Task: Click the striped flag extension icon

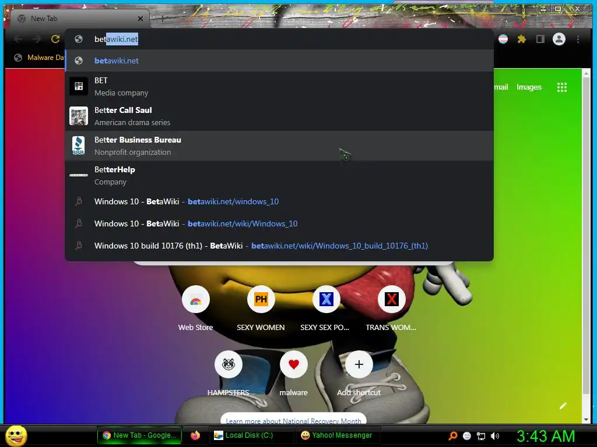Action: click(x=503, y=39)
